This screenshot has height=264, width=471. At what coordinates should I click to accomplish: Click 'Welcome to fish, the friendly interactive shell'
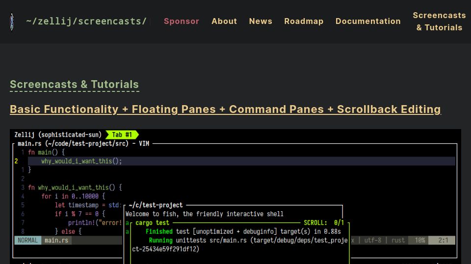pyautogui.click(x=204, y=214)
